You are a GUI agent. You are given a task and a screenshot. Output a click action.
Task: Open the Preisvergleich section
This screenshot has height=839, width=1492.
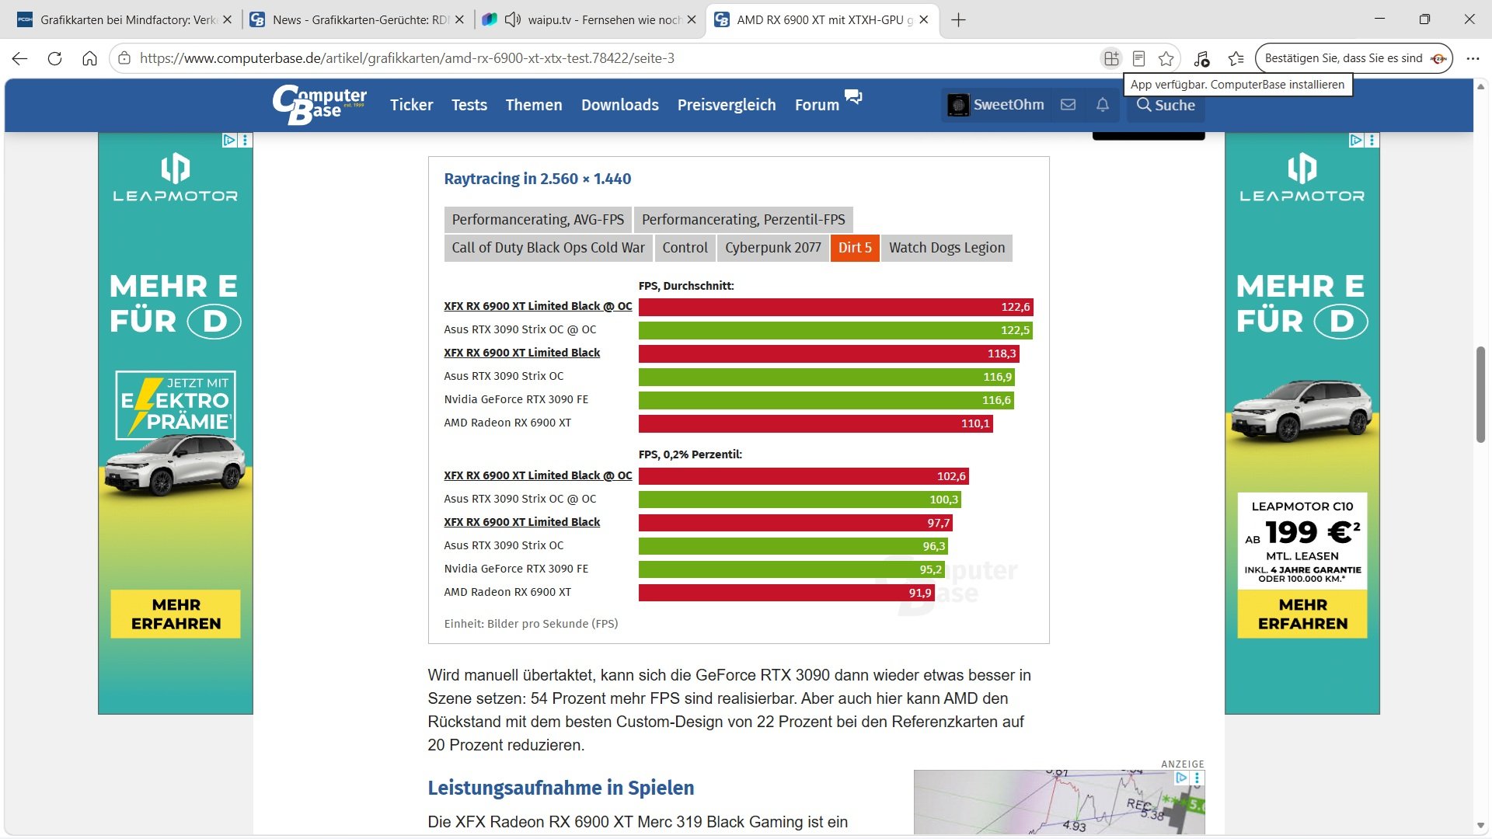(727, 105)
